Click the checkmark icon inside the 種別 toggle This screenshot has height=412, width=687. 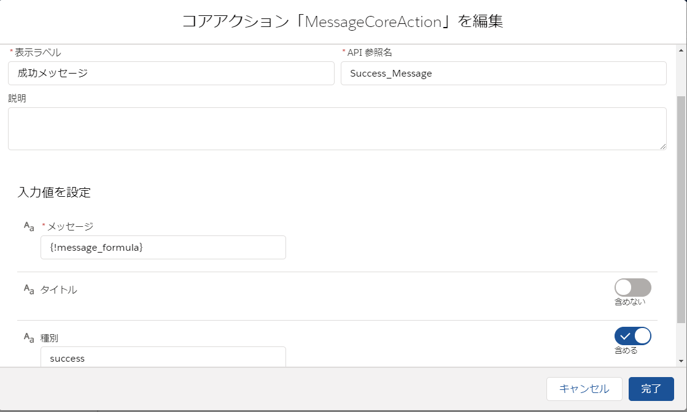626,336
